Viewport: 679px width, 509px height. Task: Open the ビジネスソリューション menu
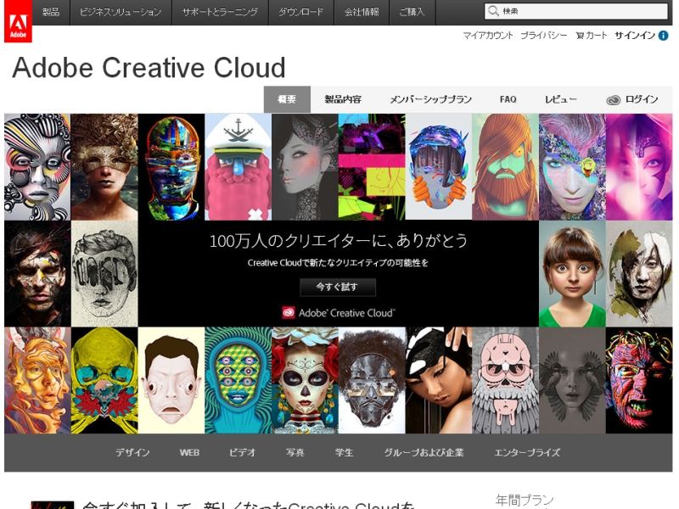(x=121, y=12)
